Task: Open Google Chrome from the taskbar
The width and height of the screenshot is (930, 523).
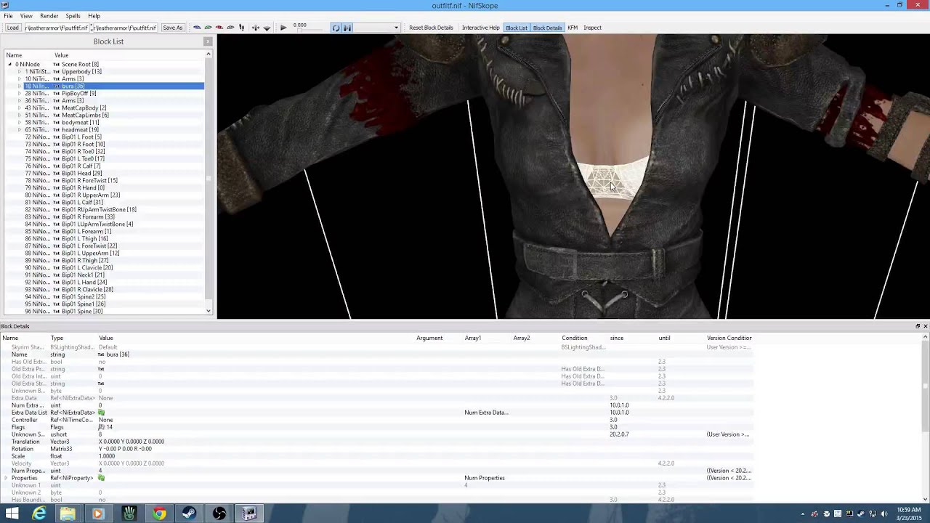Action: [x=159, y=514]
